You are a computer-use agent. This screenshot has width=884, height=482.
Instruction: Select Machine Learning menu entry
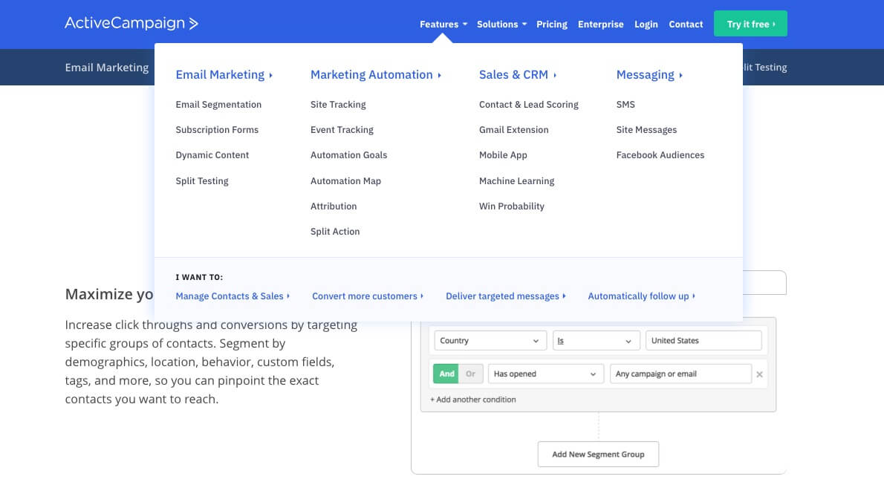[516, 181]
